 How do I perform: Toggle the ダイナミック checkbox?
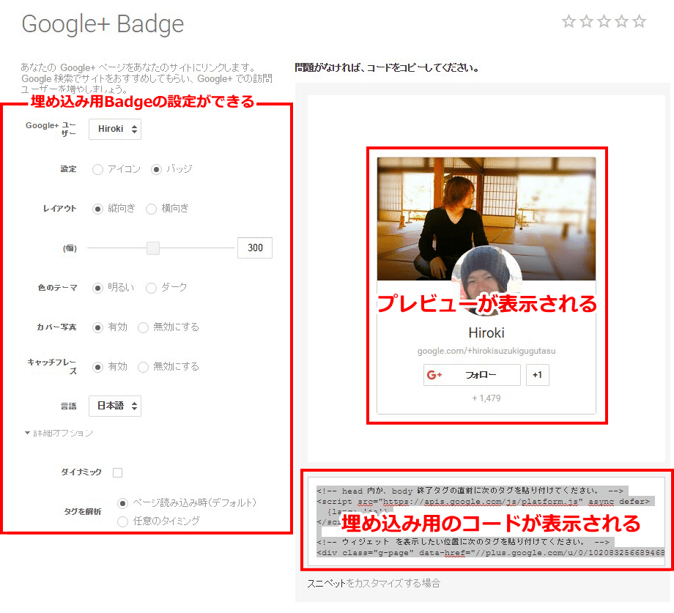tap(117, 472)
